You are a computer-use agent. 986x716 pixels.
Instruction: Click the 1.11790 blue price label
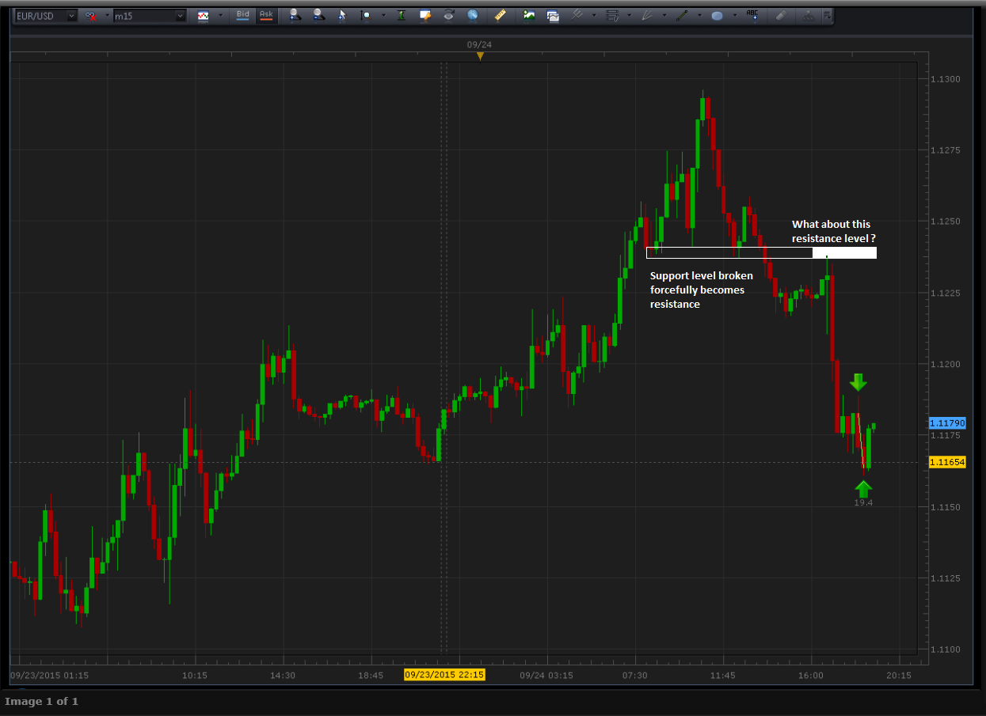[947, 423]
